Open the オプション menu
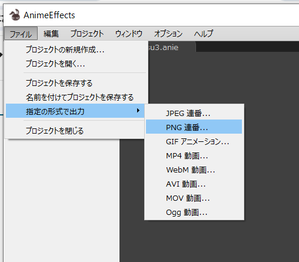 (x=168, y=34)
